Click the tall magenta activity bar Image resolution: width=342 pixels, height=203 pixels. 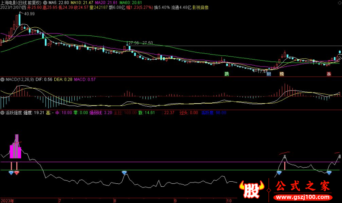point(17,146)
